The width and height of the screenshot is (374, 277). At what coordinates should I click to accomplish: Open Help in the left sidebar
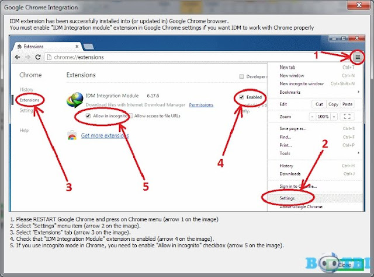pyautogui.click(x=24, y=131)
